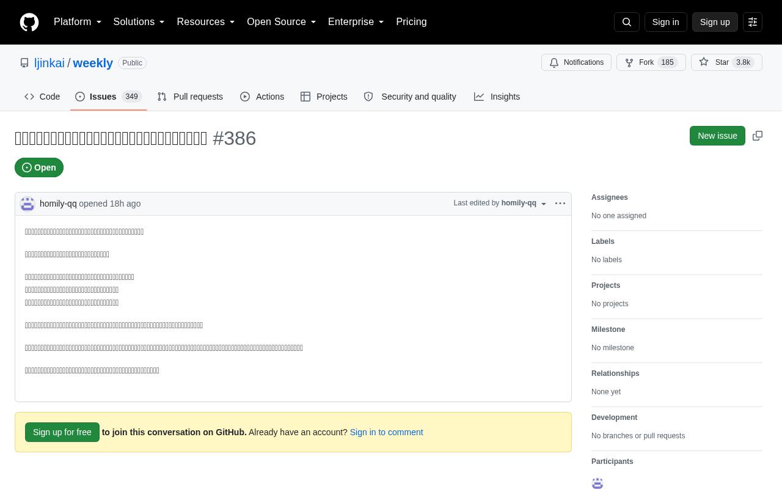Viewport: 782px width, 489px height.
Task: Switch to the Projects tab
Action: [324, 97]
